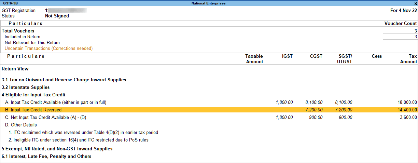Click the For 4-Nov-22 period label
This screenshot has height=163, width=418.
point(404,10)
